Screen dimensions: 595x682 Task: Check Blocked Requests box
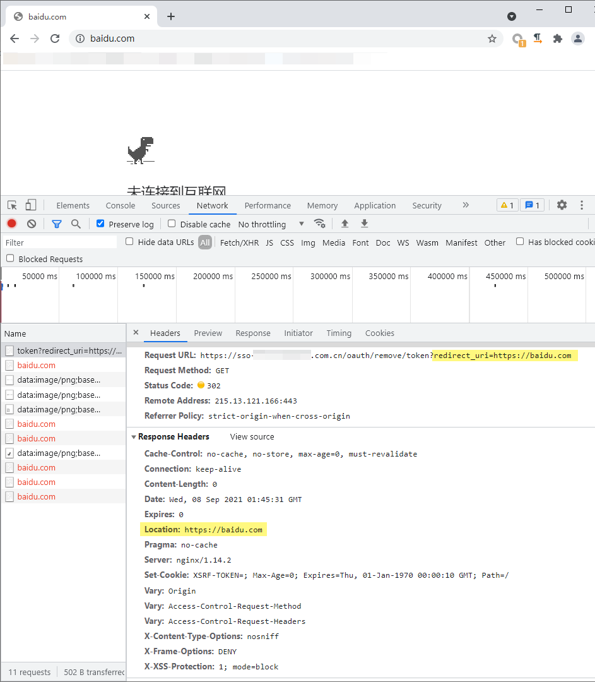point(10,258)
